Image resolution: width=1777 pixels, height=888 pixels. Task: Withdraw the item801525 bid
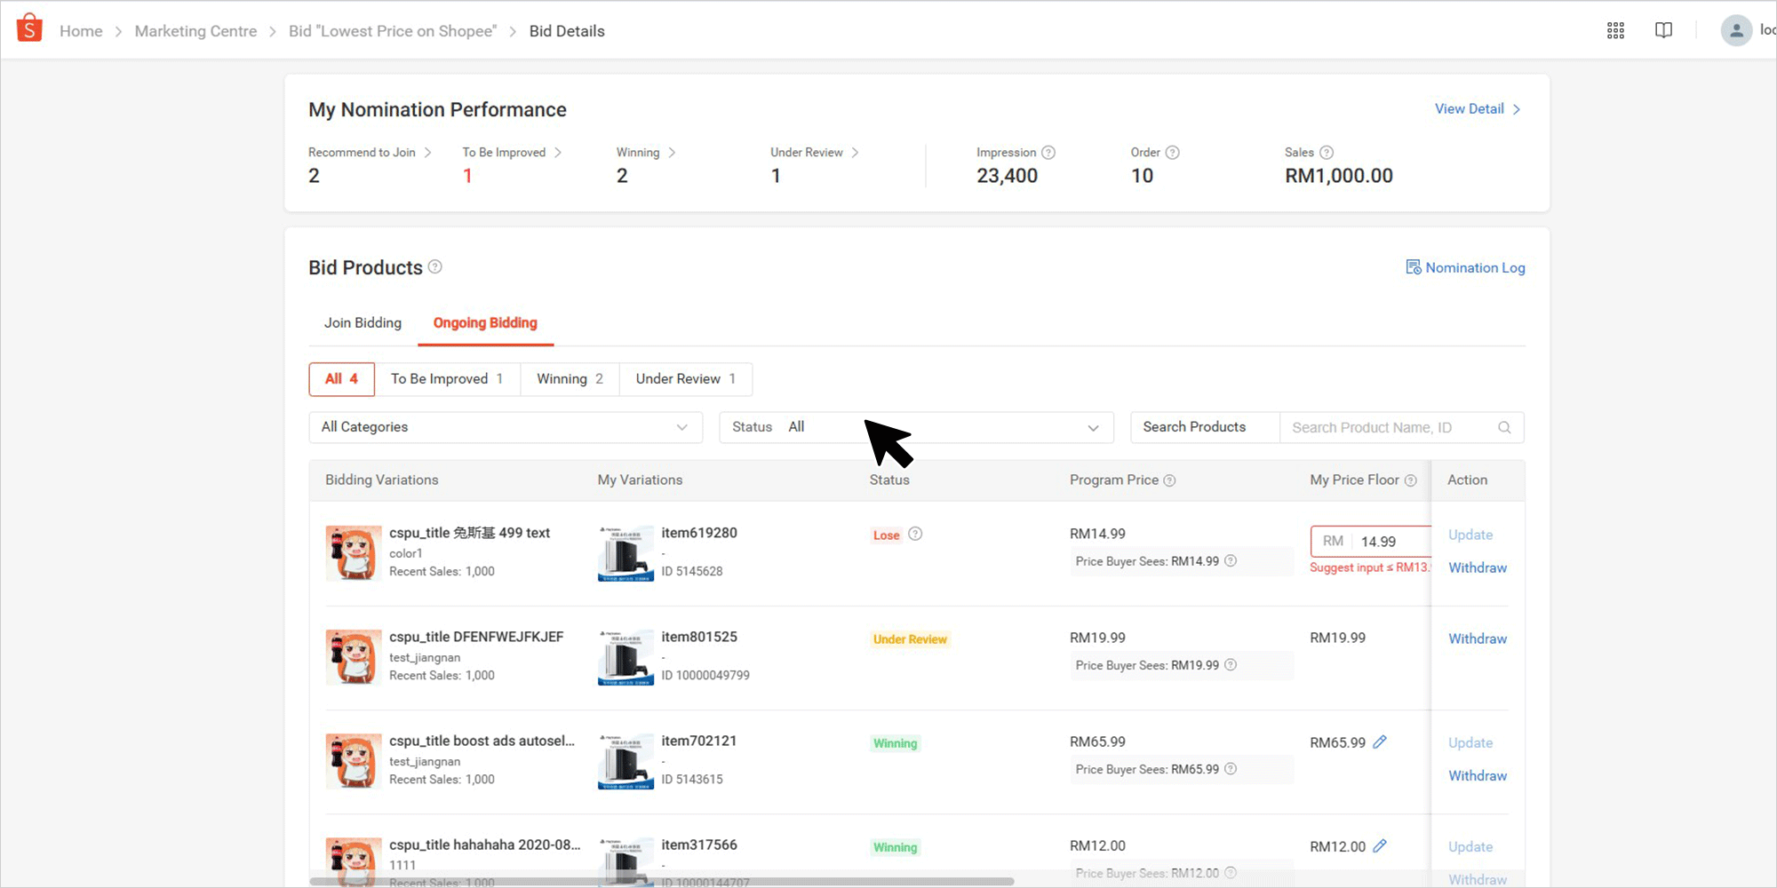click(1477, 638)
